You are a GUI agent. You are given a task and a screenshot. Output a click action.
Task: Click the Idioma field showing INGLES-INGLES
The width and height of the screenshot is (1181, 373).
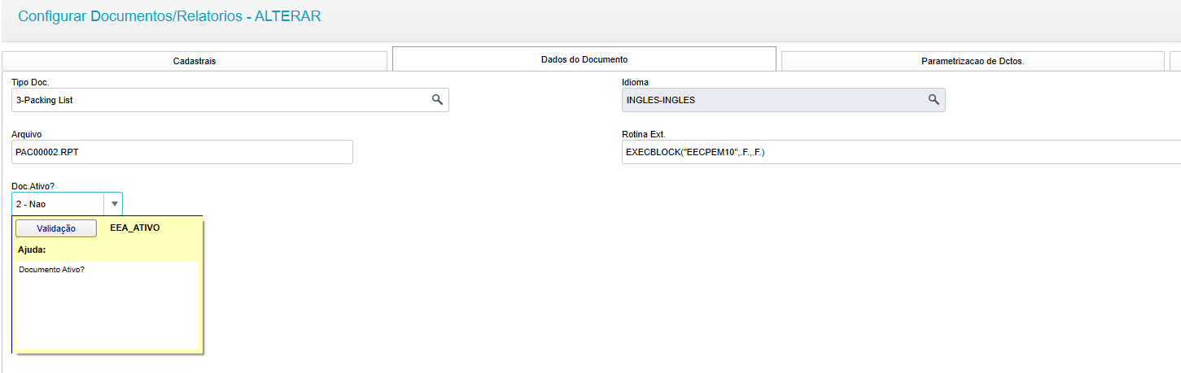(783, 100)
